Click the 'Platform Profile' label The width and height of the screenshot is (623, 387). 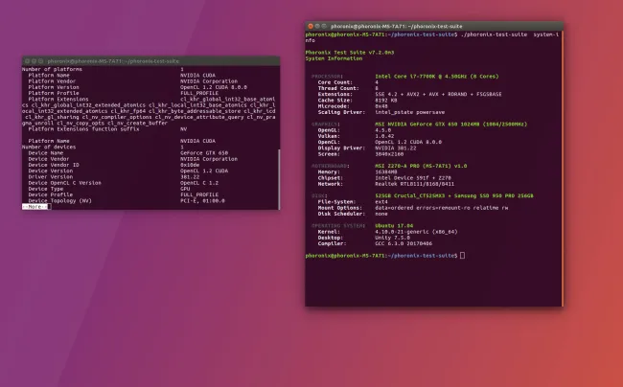(x=54, y=93)
